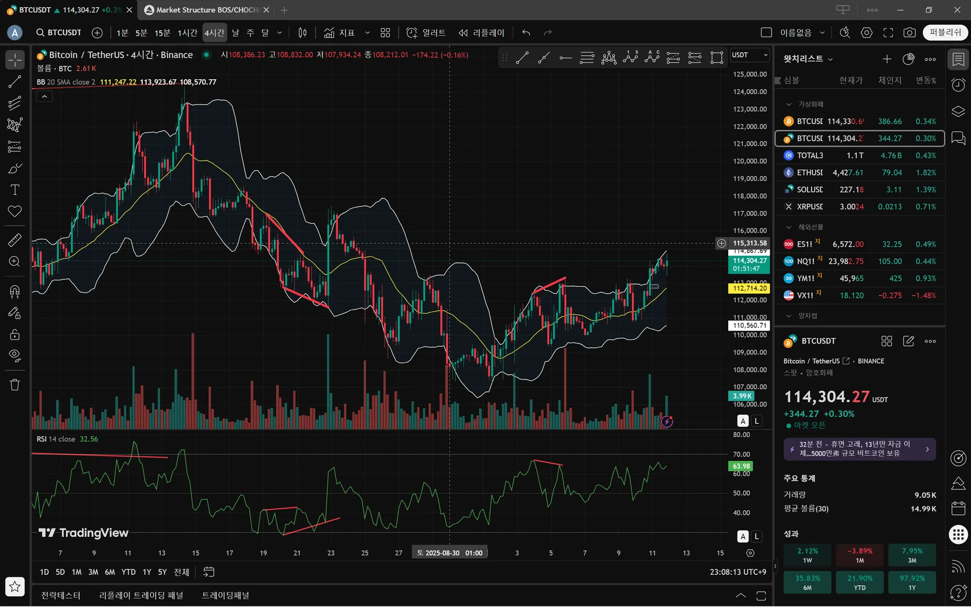
Task: Open the USDT currency dropdown
Action: tap(750, 55)
